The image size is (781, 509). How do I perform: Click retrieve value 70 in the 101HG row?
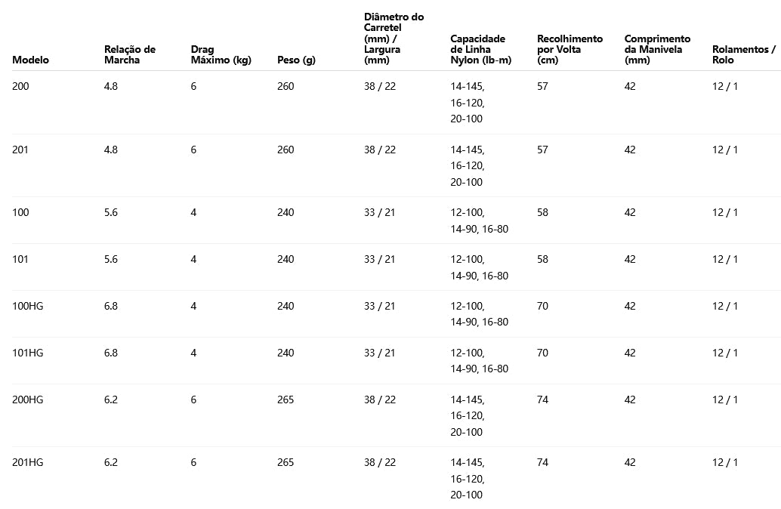click(543, 353)
